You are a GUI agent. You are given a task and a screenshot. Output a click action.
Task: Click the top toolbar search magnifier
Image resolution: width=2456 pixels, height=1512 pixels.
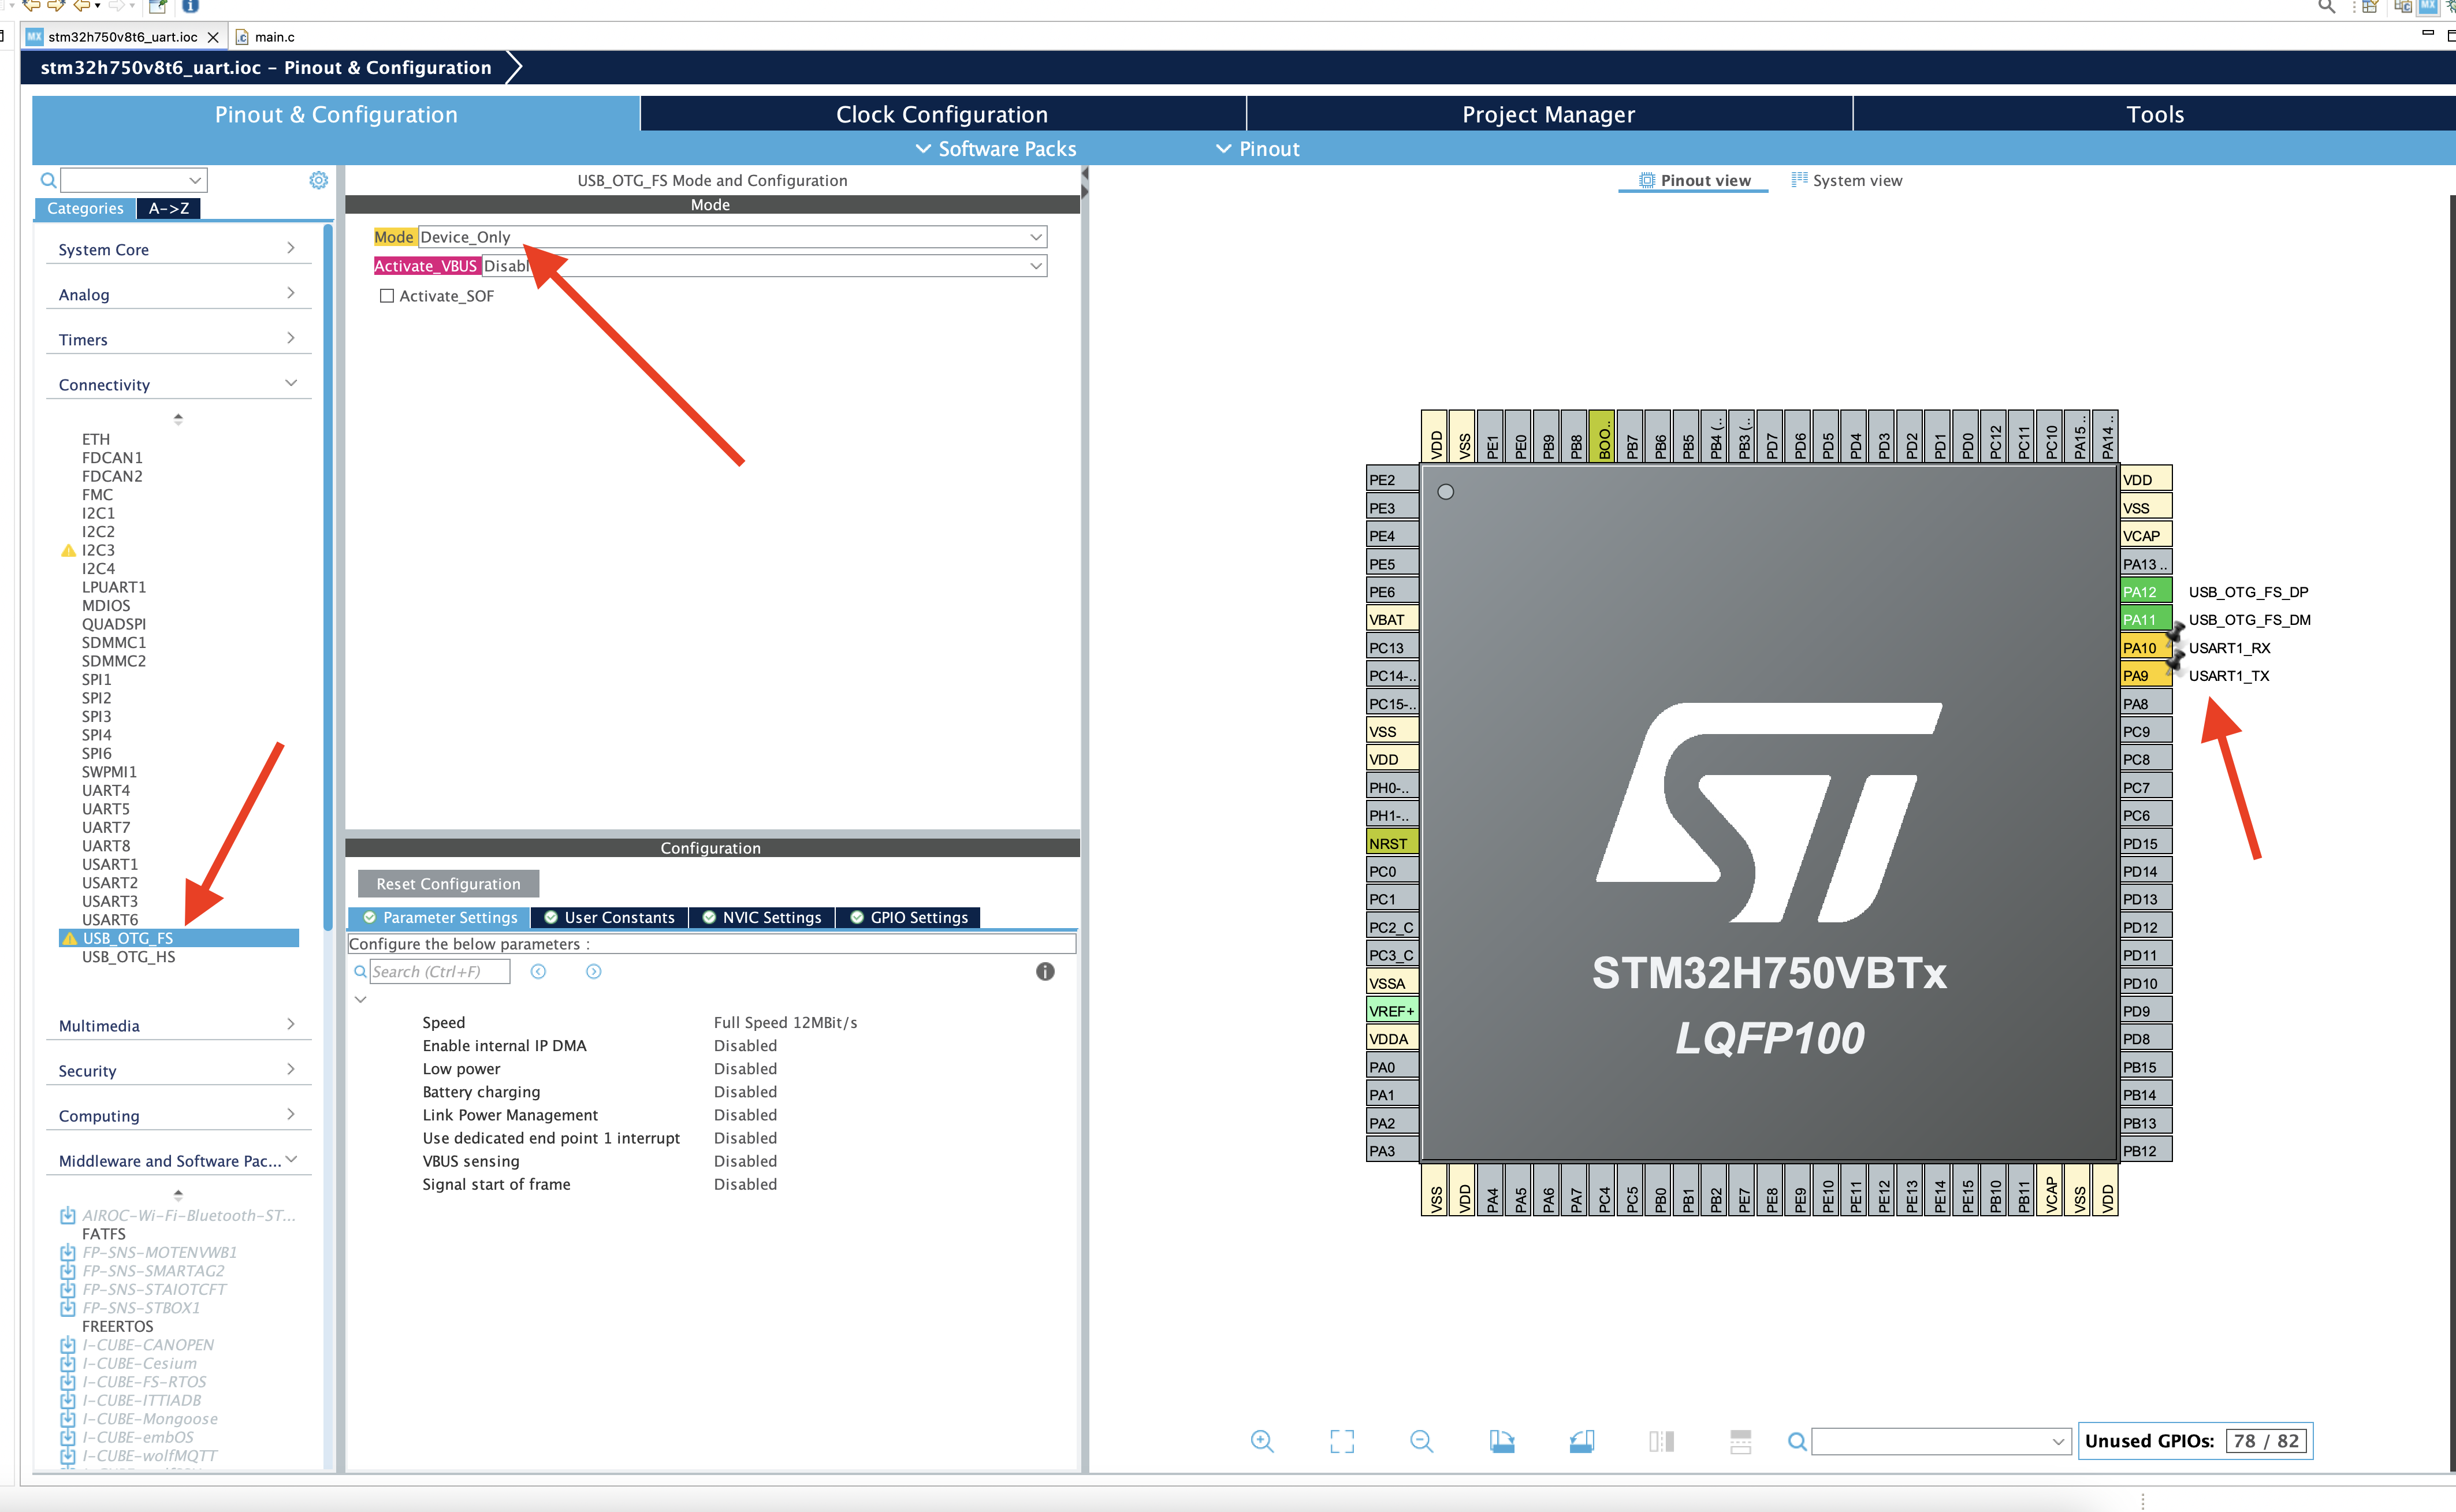(2327, 7)
